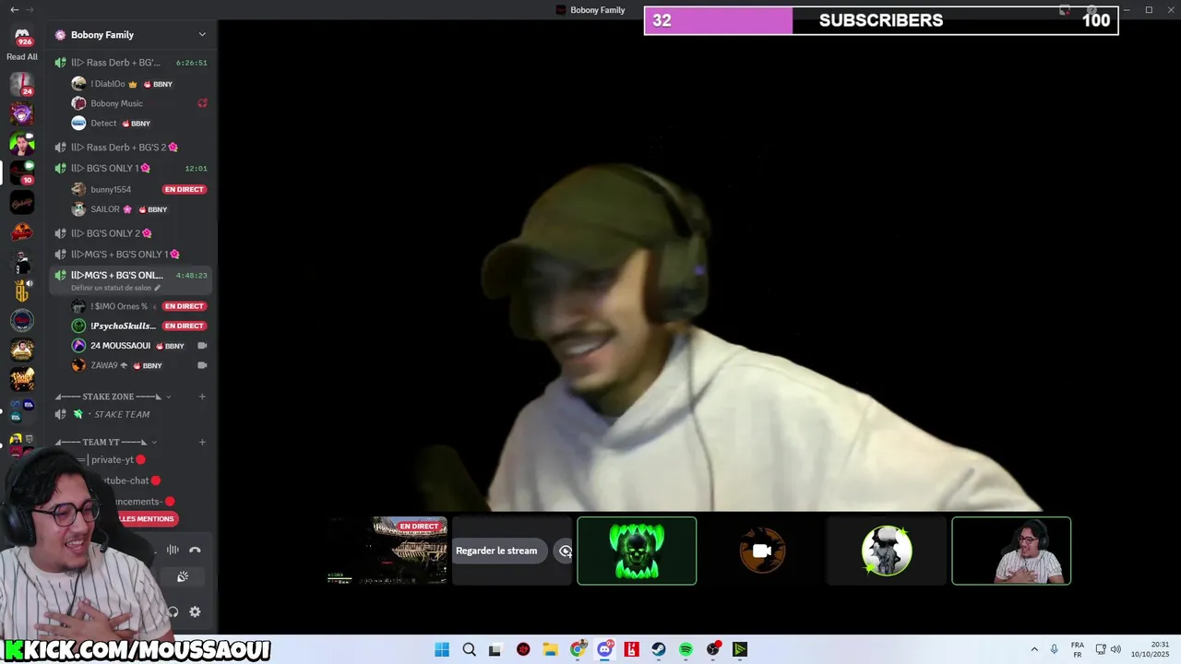Click EN DIRECT badge next to !PsychoSkulls
The height and width of the screenshot is (664, 1181).
click(x=184, y=326)
